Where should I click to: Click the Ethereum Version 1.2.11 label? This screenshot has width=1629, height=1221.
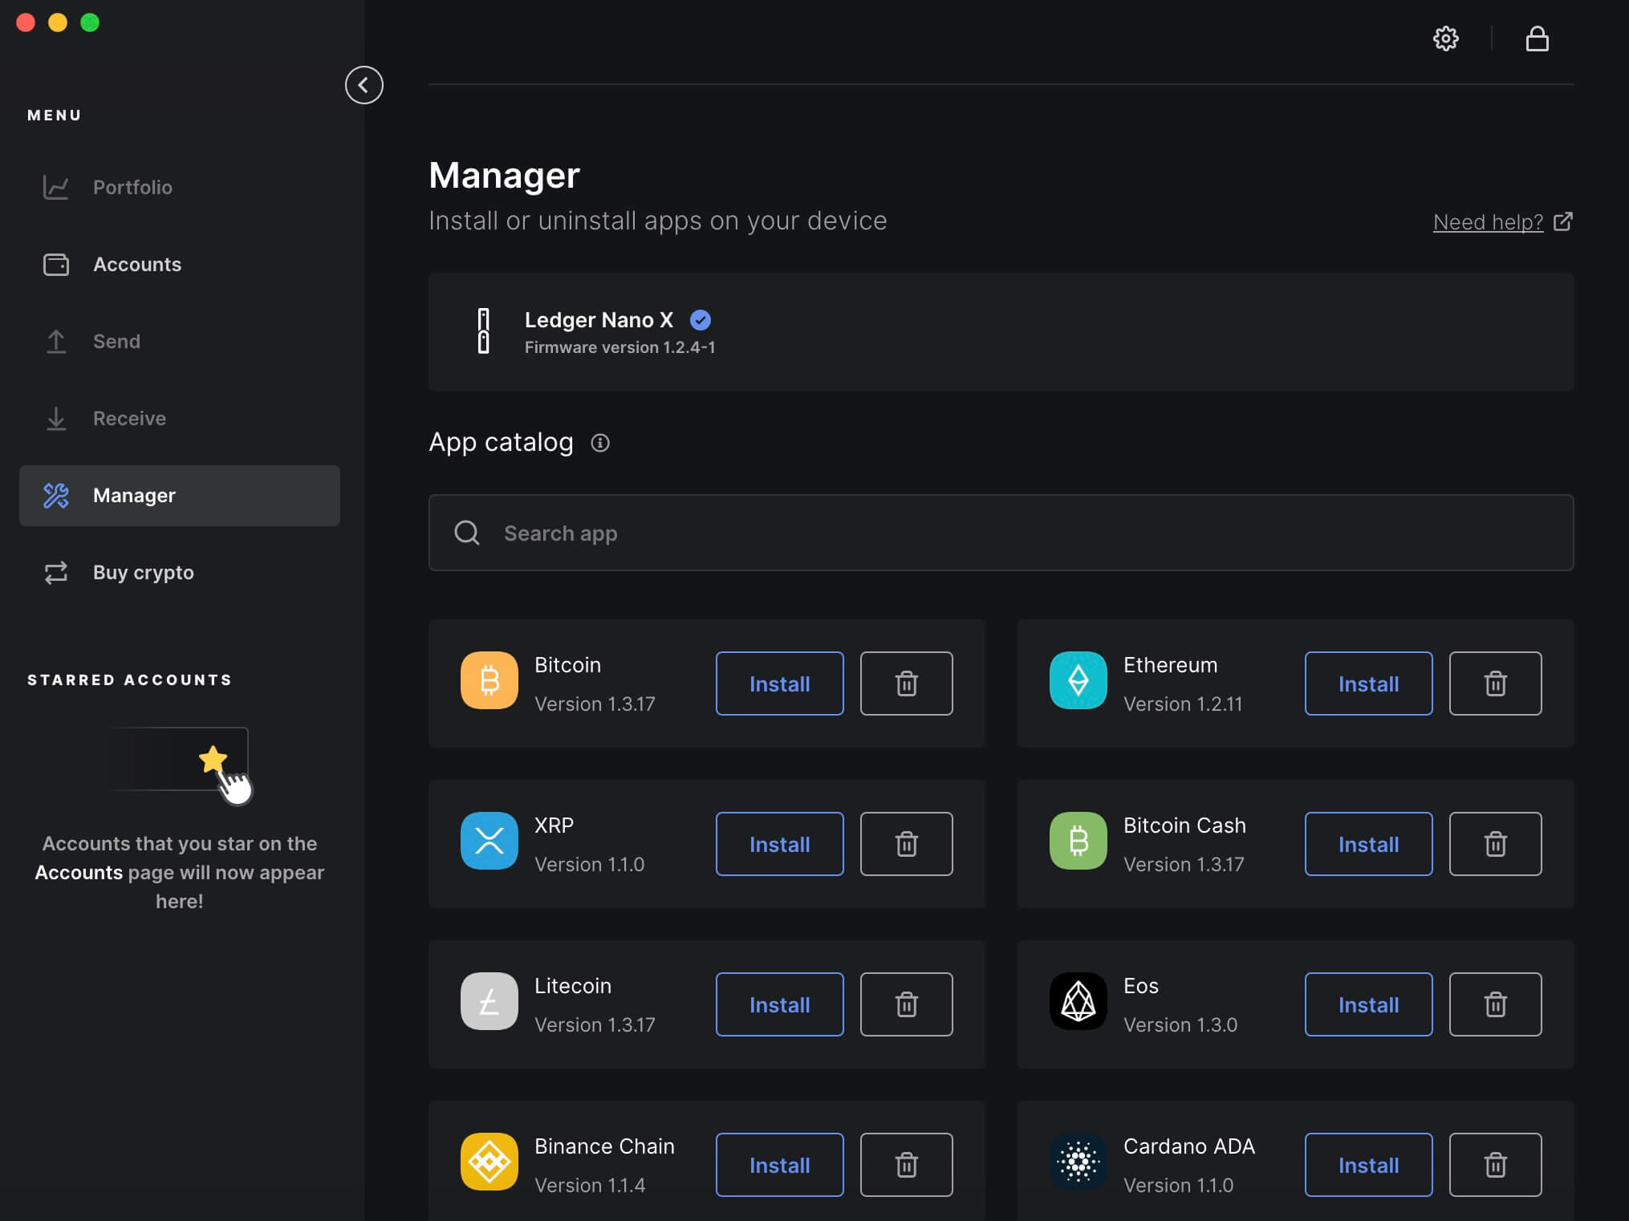pyautogui.click(x=1183, y=704)
